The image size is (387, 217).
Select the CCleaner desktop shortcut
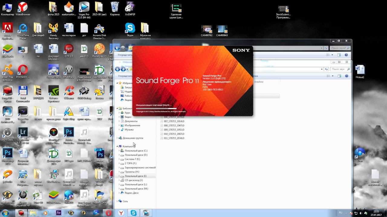click(69, 93)
